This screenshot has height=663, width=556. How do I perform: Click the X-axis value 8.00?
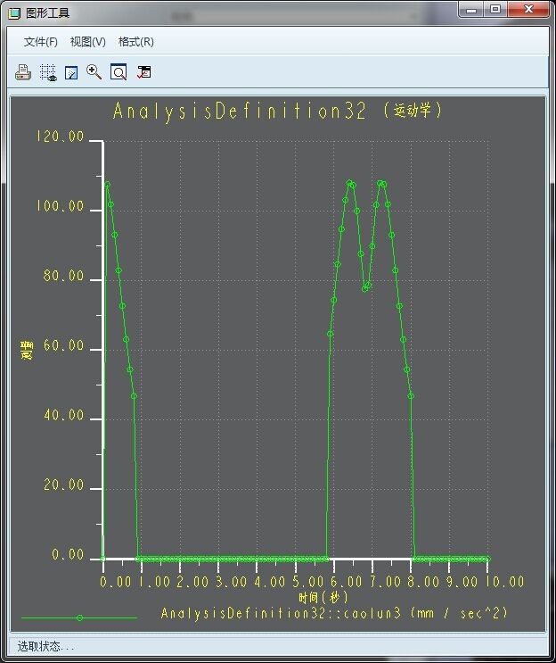[x=423, y=582]
